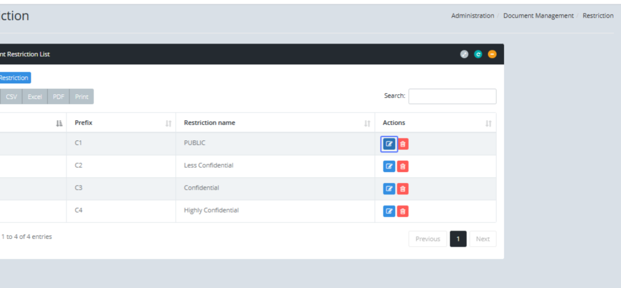Image resolution: width=621 pixels, height=288 pixels.
Task: Edit the PUBLIC restriction row
Action: [389, 144]
